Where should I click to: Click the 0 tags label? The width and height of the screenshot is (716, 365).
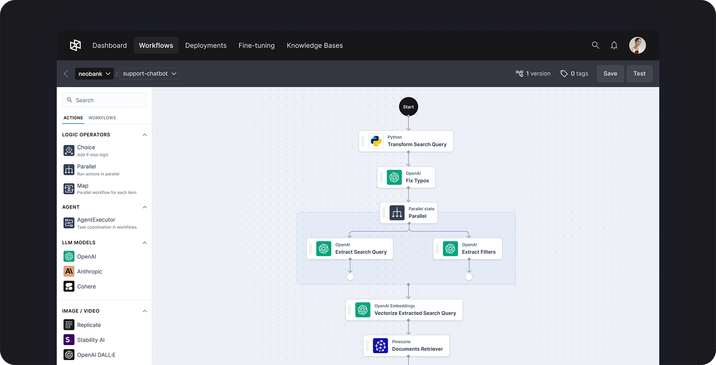tap(574, 74)
